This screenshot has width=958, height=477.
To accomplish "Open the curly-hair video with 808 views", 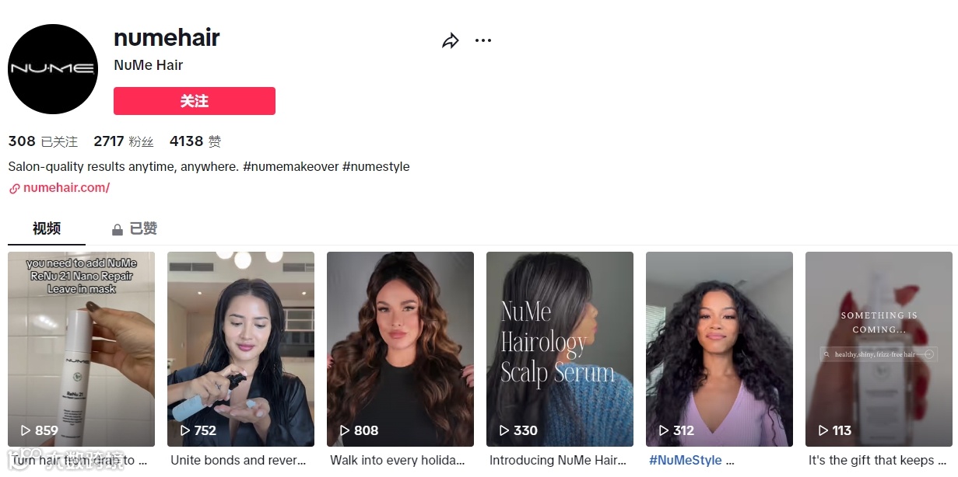I will 400,349.
